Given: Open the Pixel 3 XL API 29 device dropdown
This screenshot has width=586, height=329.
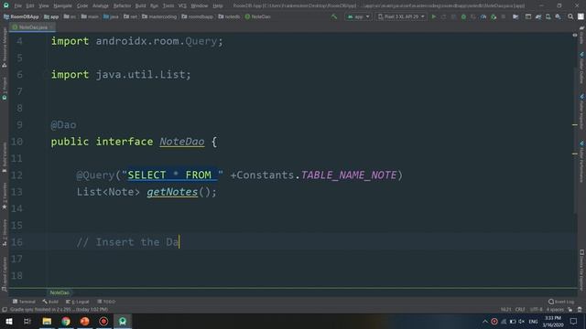Looking at the screenshot, I should (401, 16).
